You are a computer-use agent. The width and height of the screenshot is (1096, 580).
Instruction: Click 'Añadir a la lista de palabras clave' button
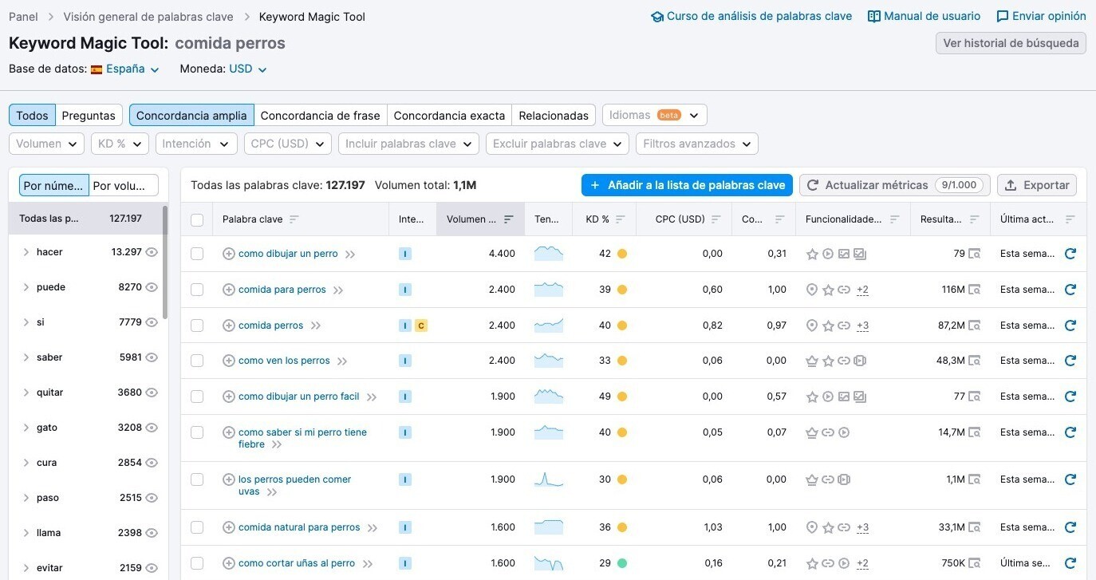(687, 185)
